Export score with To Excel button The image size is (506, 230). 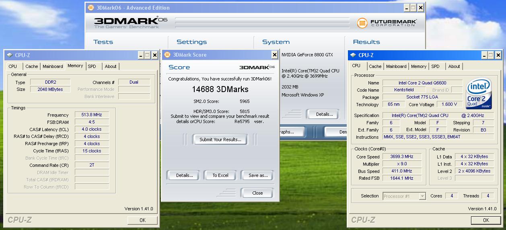click(x=220, y=175)
